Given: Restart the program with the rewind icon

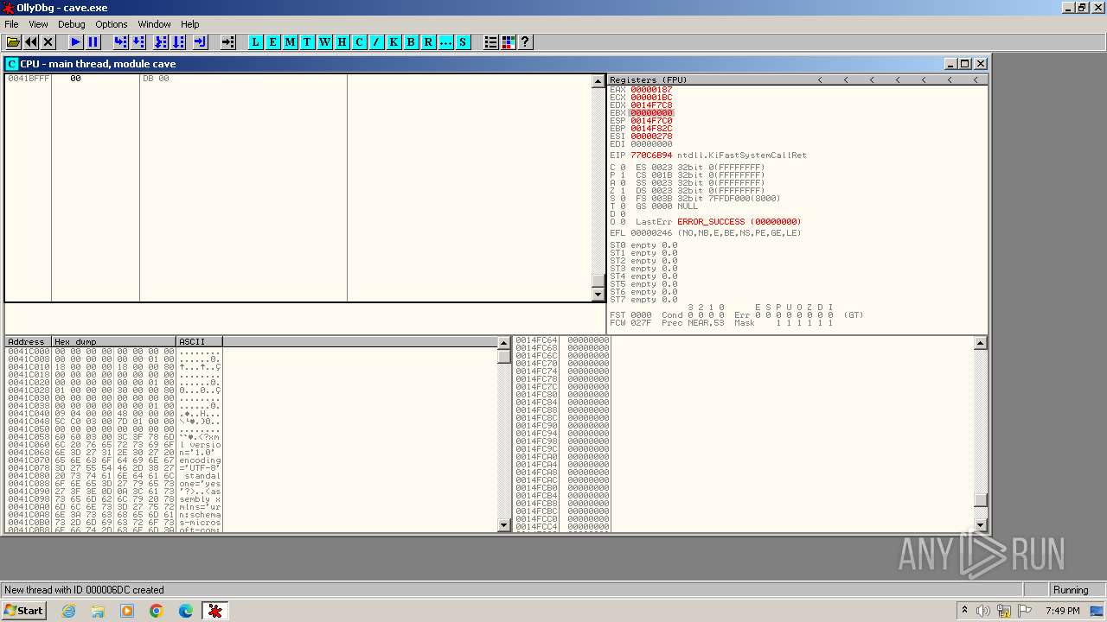Looking at the screenshot, I should coord(31,41).
